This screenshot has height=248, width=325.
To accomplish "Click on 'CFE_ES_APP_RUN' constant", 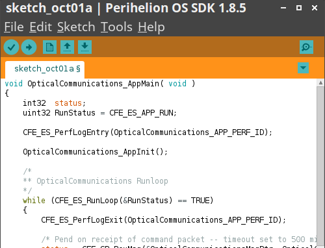I will point(141,113).
